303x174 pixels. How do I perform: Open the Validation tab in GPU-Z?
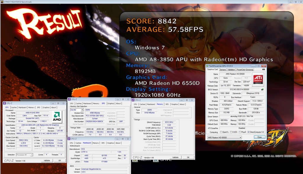[x=231, y=70]
